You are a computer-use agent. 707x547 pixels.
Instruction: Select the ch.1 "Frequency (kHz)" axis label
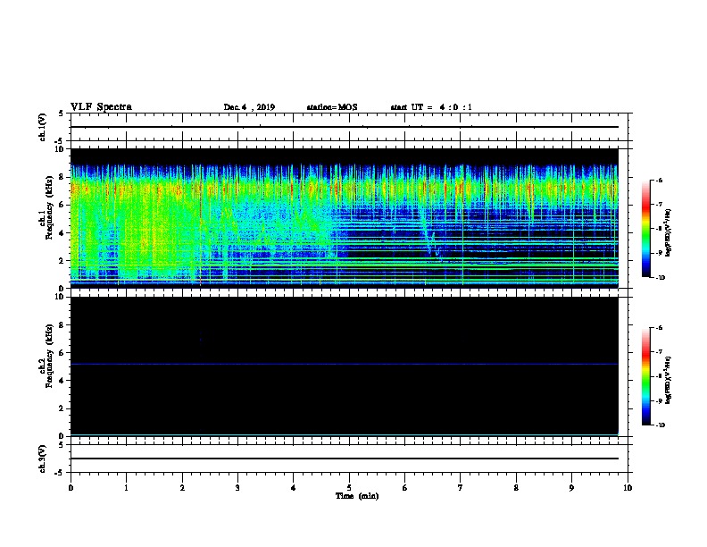49,207
